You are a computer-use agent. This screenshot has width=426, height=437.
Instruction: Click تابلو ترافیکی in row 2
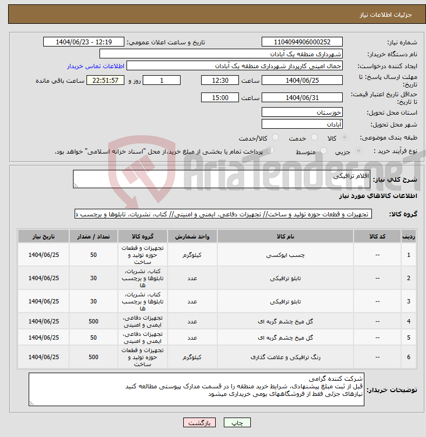(285, 278)
